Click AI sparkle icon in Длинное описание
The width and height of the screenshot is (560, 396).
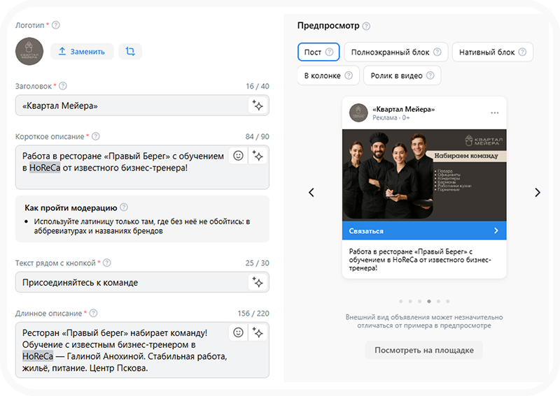pos(258,332)
